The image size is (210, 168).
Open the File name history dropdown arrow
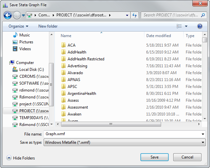203,134
